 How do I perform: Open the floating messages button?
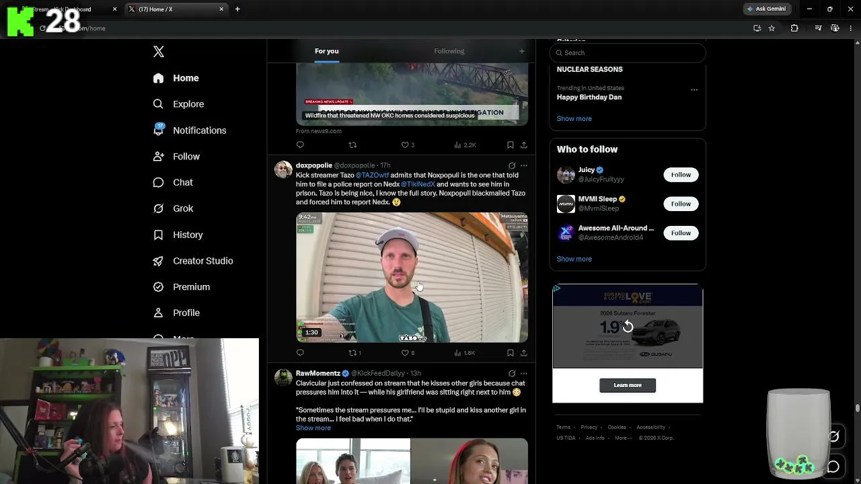click(x=833, y=466)
